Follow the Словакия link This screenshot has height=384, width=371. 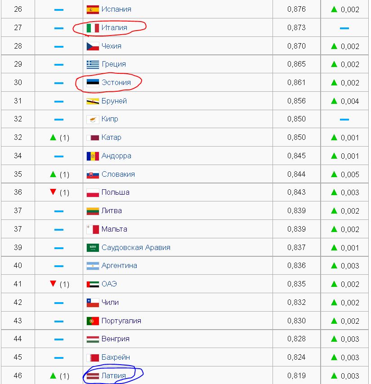tap(118, 174)
